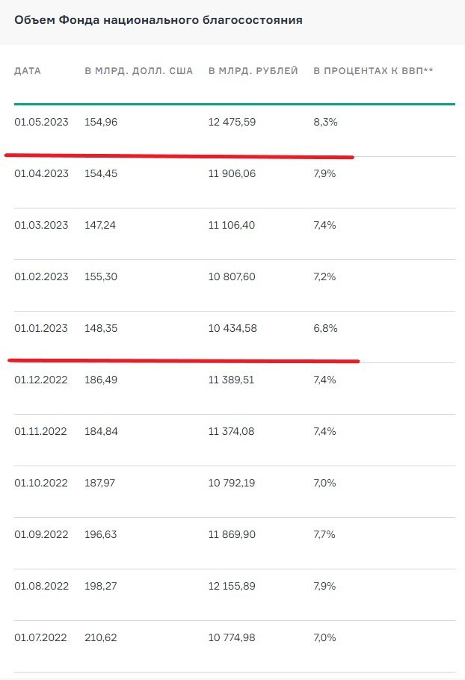465x680 pixels.
Task: Select the date 01.05.2023 cell
Action: click(41, 122)
